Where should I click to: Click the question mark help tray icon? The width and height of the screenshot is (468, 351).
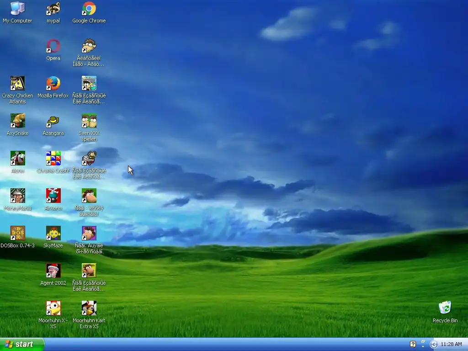[413, 345]
